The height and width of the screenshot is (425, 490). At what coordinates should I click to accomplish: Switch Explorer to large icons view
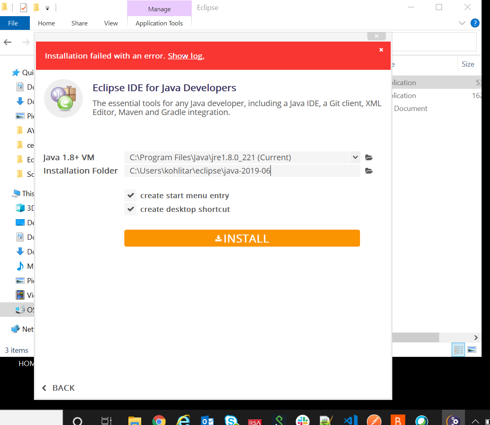tap(472, 350)
